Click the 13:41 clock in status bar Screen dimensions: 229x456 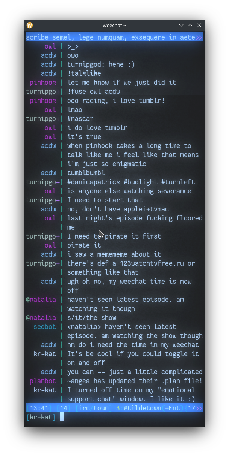(x=39, y=408)
